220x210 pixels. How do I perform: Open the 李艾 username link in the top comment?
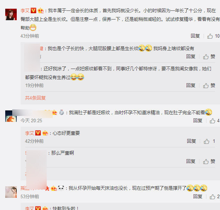pos(25,11)
